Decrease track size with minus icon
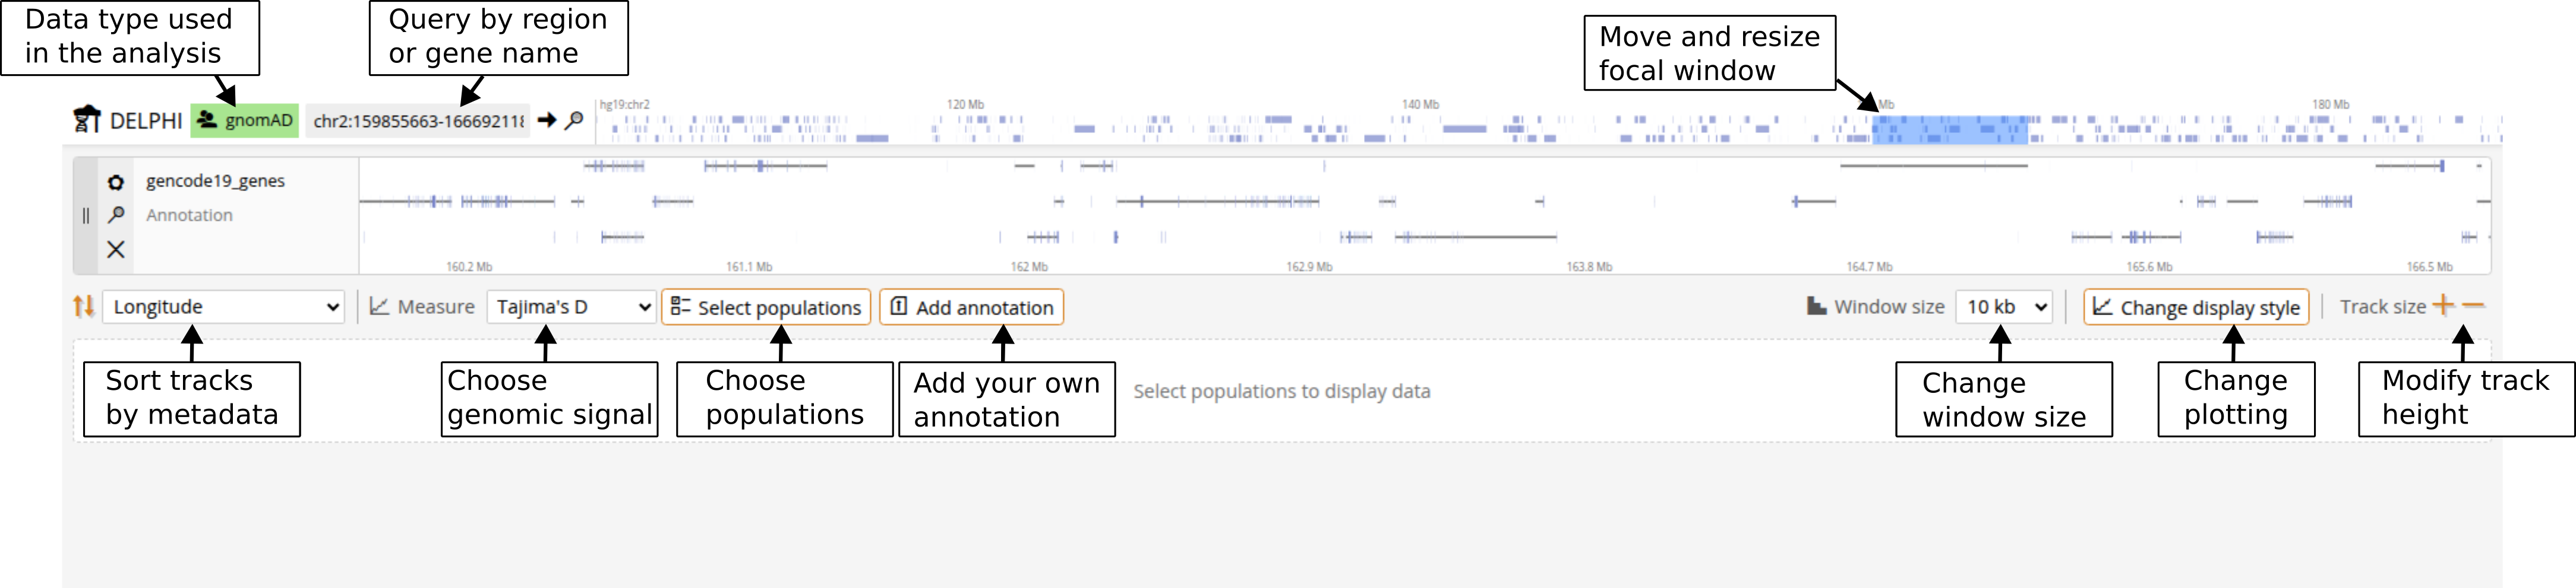Viewport: 2576px width, 588px height. (x=2473, y=306)
